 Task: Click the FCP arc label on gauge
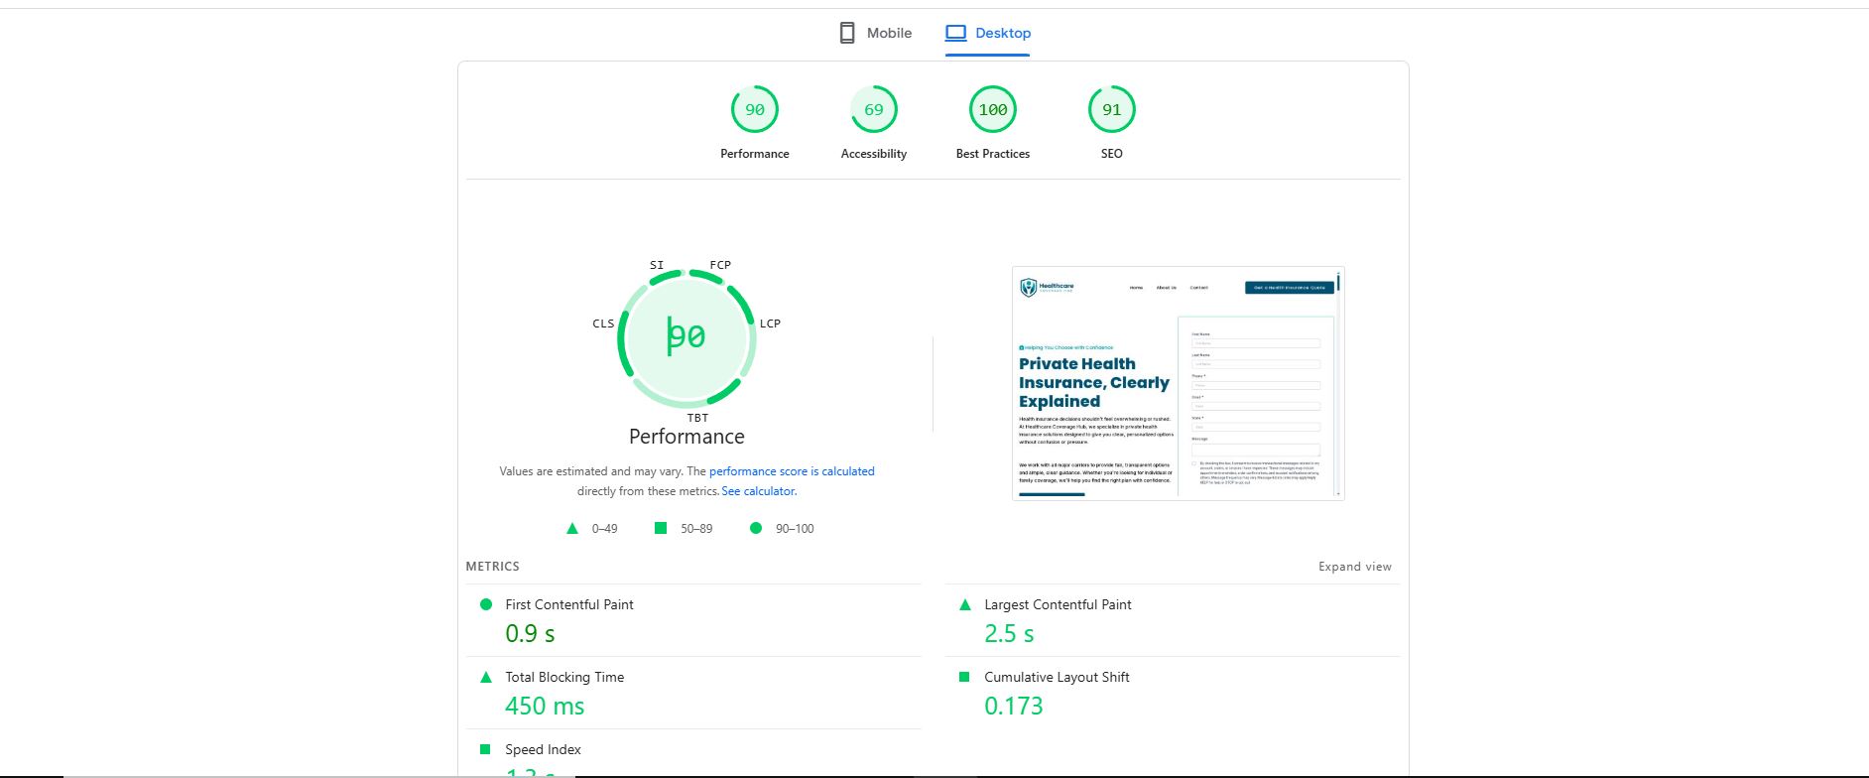[720, 265]
